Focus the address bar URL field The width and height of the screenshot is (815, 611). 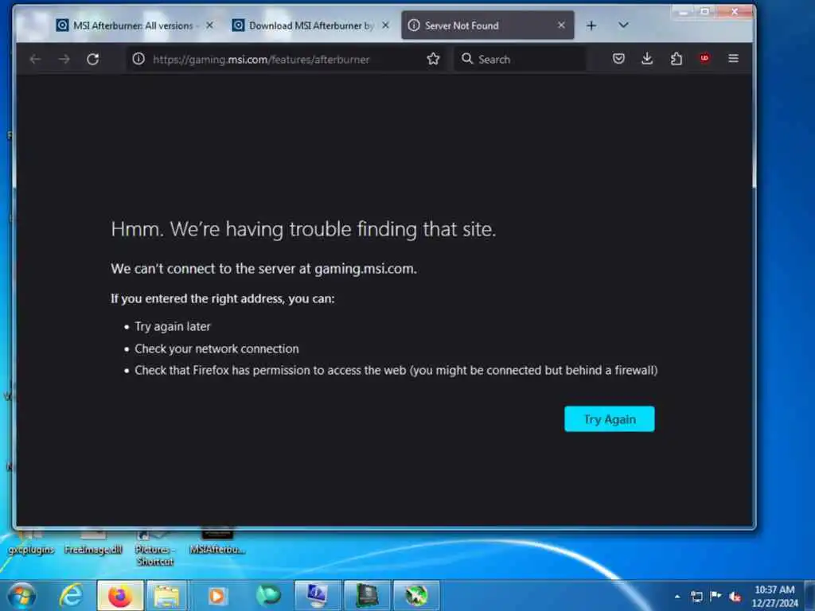[286, 59]
